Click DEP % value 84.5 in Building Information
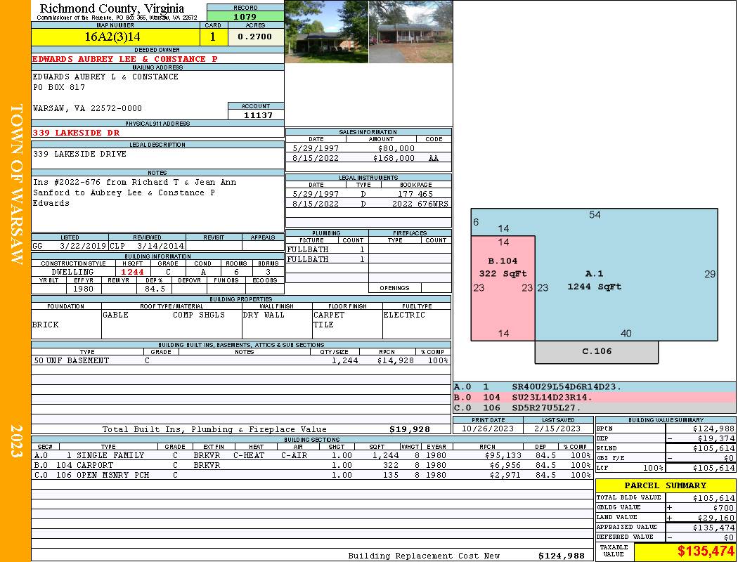 click(155, 289)
